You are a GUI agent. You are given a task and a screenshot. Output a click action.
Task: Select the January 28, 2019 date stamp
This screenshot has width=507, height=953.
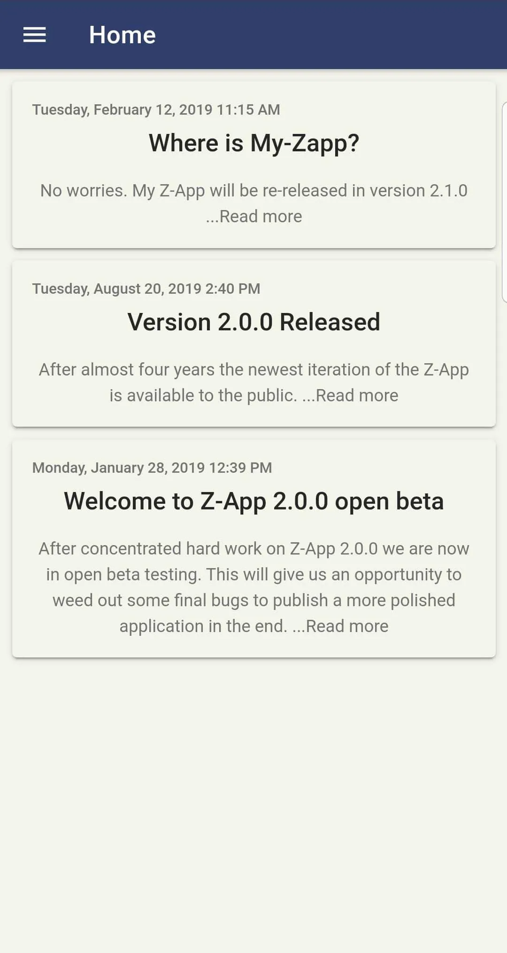[152, 468]
